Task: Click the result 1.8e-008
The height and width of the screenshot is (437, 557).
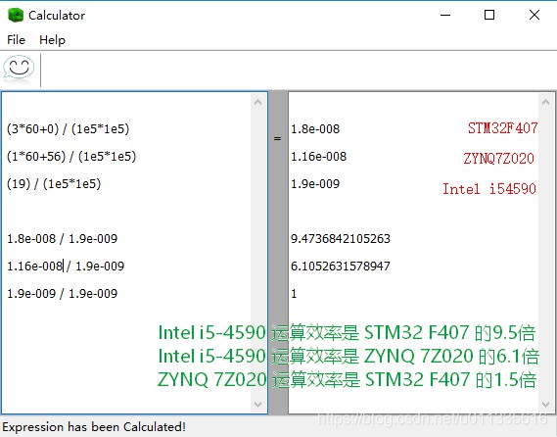Action: point(315,128)
